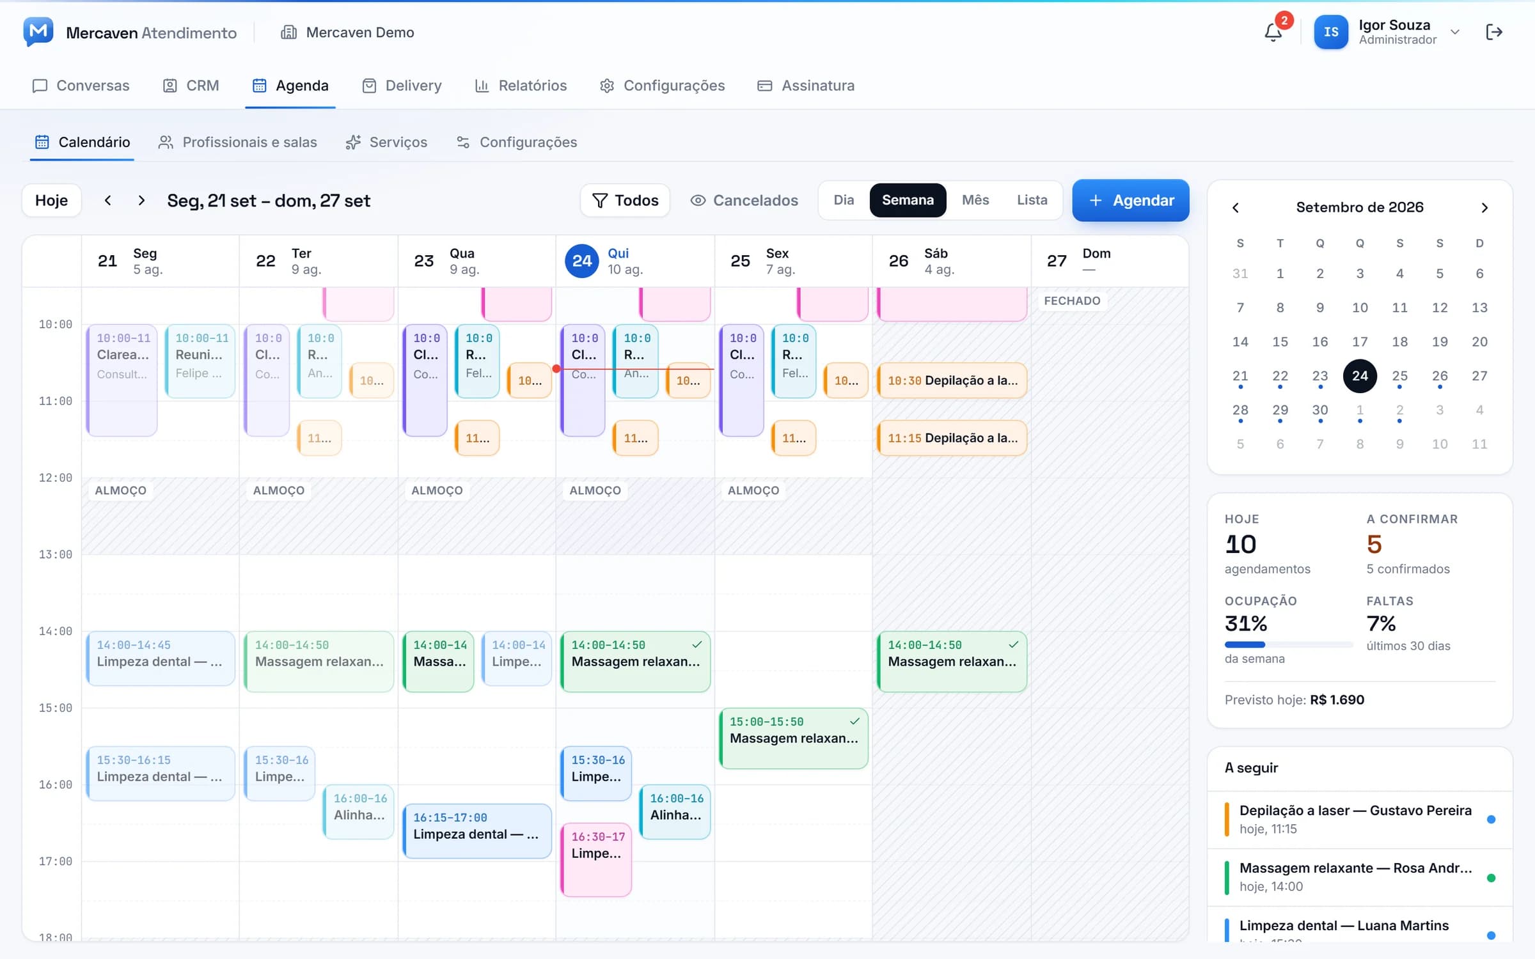Click the Hoje button
This screenshot has width=1535, height=959.
pos(51,200)
